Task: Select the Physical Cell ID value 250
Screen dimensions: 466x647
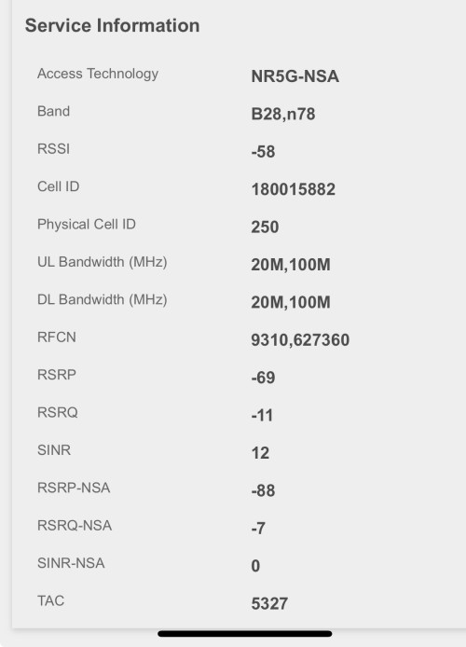Action: pyautogui.click(x=265, y=227)
